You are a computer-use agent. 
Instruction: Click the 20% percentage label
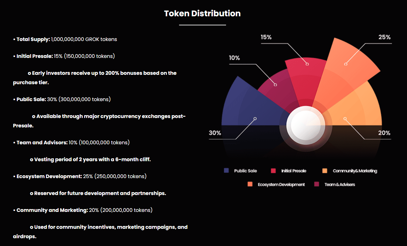point(384,133)
